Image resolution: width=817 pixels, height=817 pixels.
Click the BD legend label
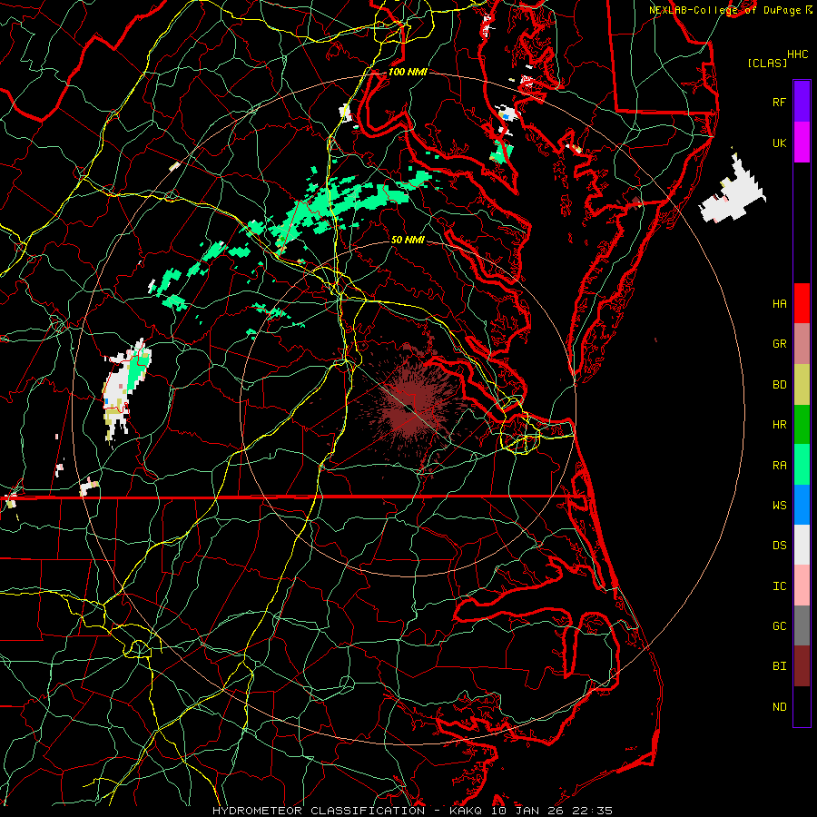(x=779, y=385)
